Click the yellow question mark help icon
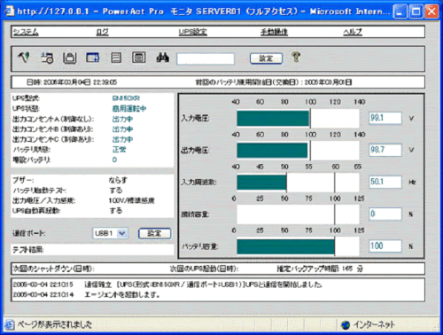The width and height of the screenshot is (443, 335). [x=296, y=57]
